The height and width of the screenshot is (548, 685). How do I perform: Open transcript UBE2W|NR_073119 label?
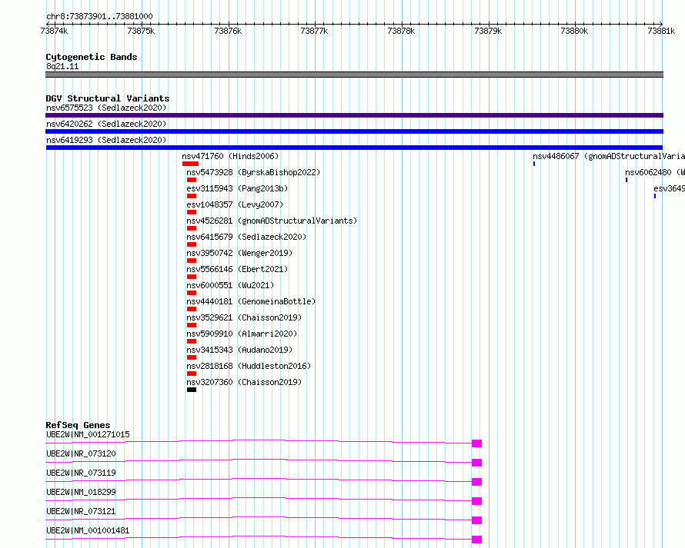click(82, 473)
